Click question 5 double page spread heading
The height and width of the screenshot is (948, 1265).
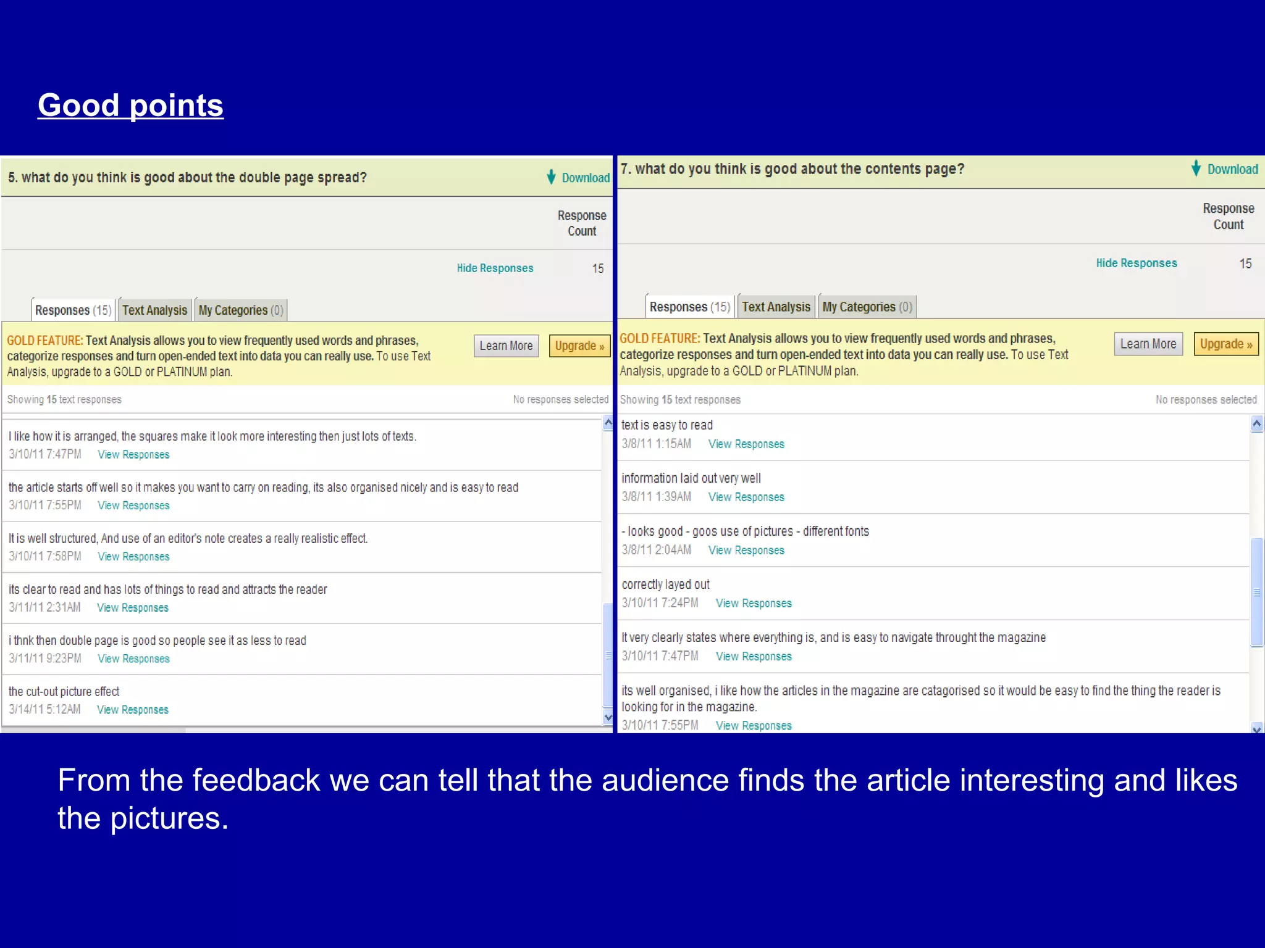click(x=187, y=178)
